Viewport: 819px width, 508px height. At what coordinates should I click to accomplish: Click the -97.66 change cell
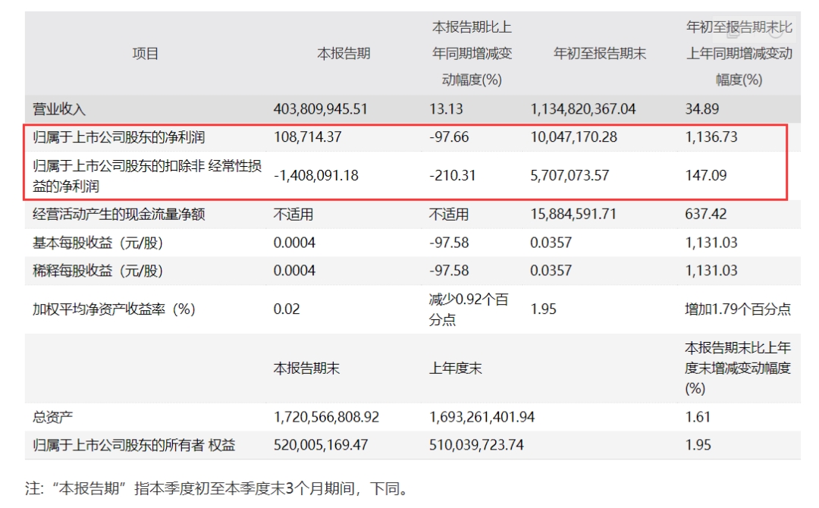point(449,137)
